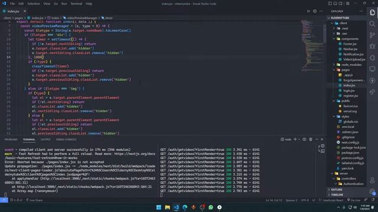Screen dimensions: 378x212
Task: Maximize the panel size with the chevron
Action: pyautogui.click(x=317, y=140)
